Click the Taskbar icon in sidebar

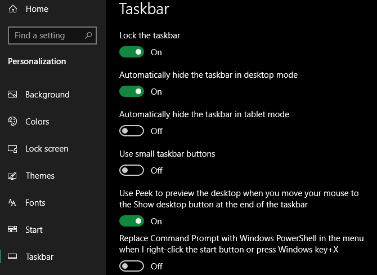point(13,257)
